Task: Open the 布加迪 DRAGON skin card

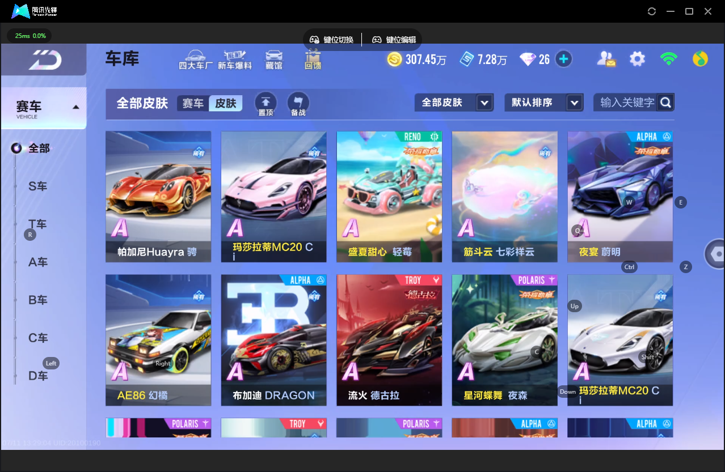Action: click(273, 340)
